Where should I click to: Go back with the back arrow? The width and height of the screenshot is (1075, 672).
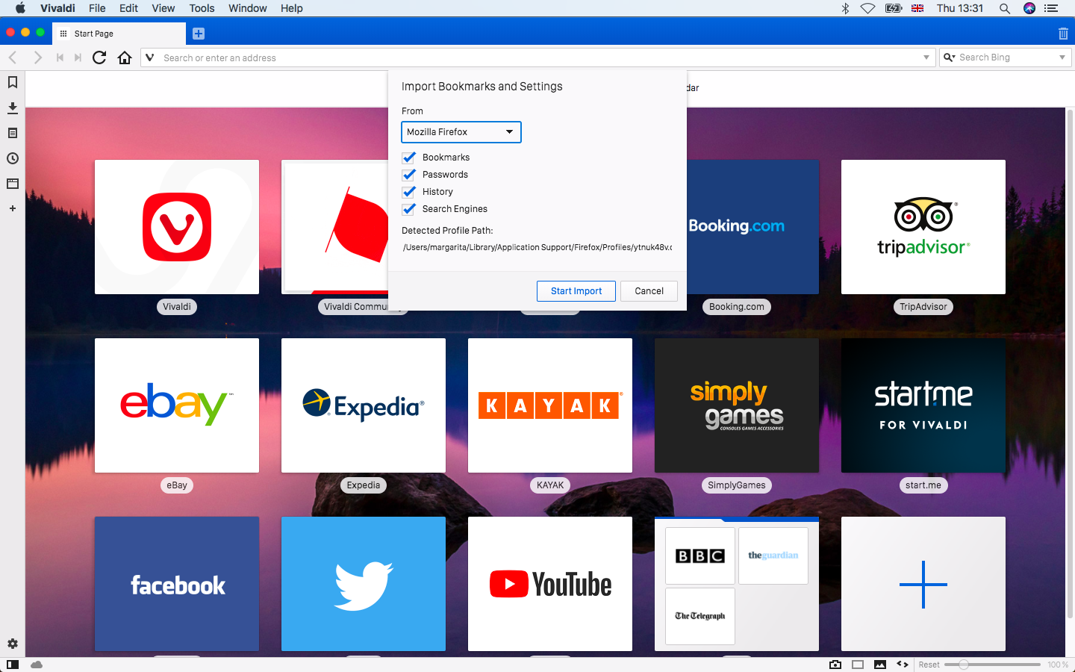pyautogui.click(x=13, y=57)
